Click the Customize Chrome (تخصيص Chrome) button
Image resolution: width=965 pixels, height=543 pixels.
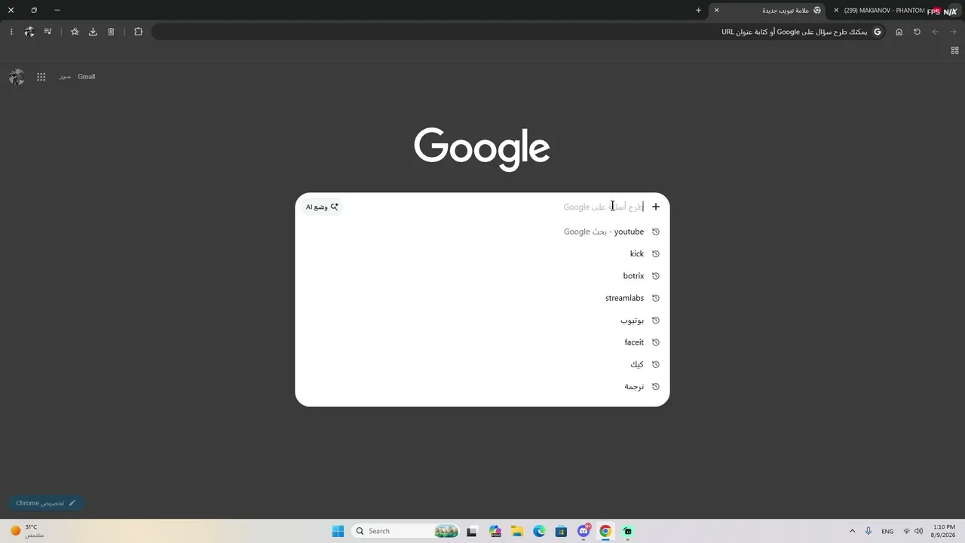point(46,503)
